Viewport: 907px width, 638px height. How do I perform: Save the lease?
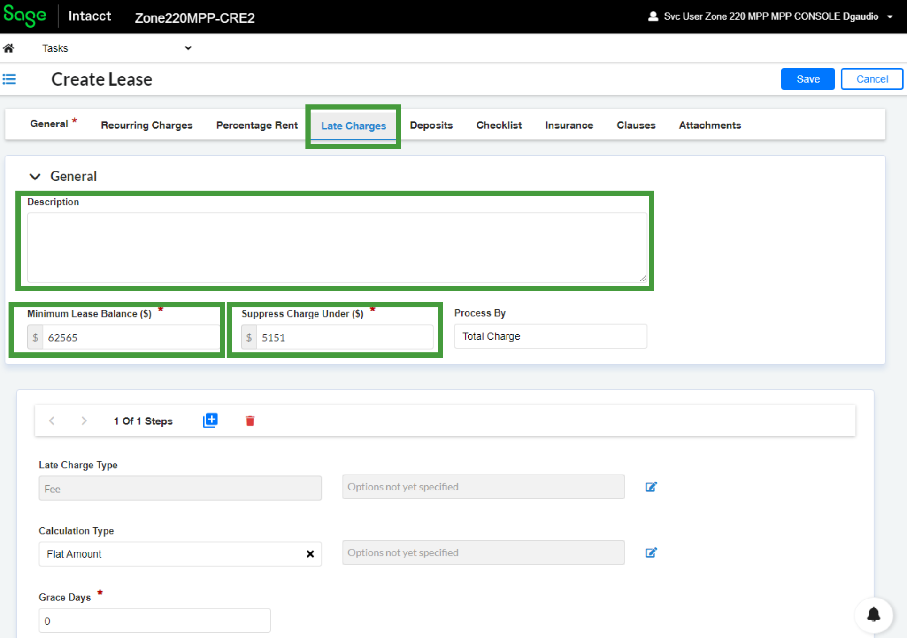807,79
